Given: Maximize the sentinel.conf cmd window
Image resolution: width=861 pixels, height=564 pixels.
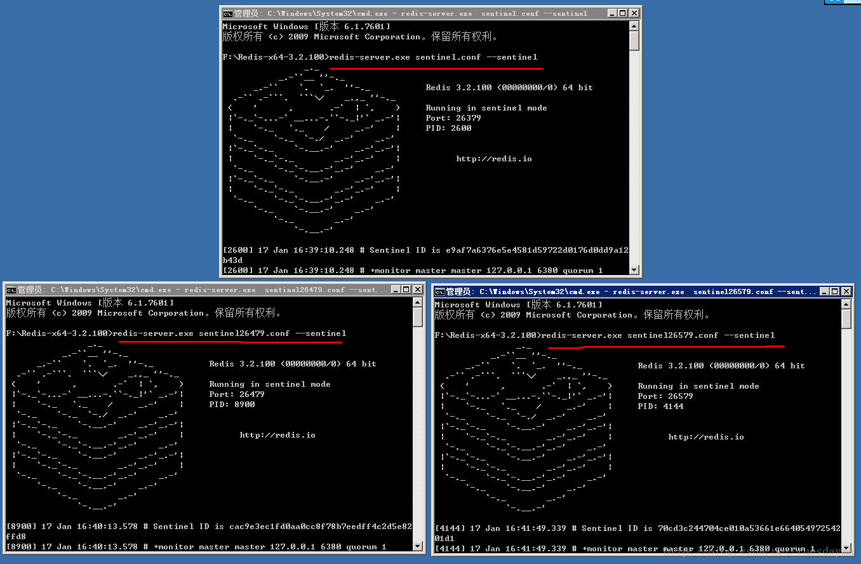Looking at the screenshot, I should (622, 13).
